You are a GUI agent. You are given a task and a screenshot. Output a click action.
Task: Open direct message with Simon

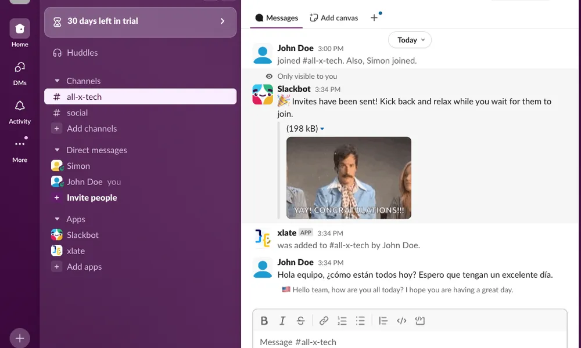140,166
